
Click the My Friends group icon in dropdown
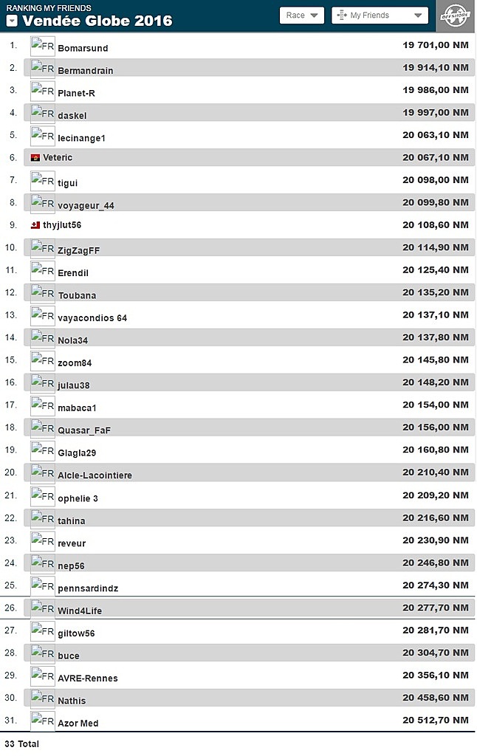coord(342,16)
